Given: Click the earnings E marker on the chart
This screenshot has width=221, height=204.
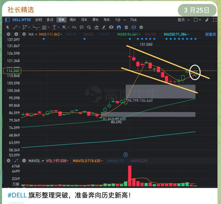Looking at the screenshot, I should [x=126, y=155].
